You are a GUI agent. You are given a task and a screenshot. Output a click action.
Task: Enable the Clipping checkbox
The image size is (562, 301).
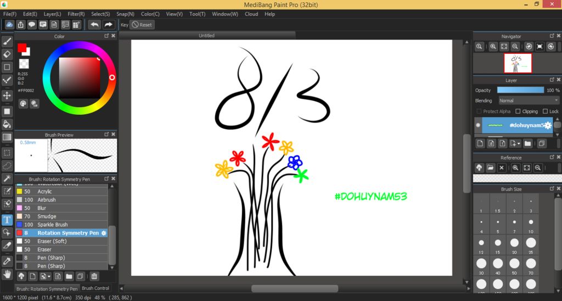point(518,111)
